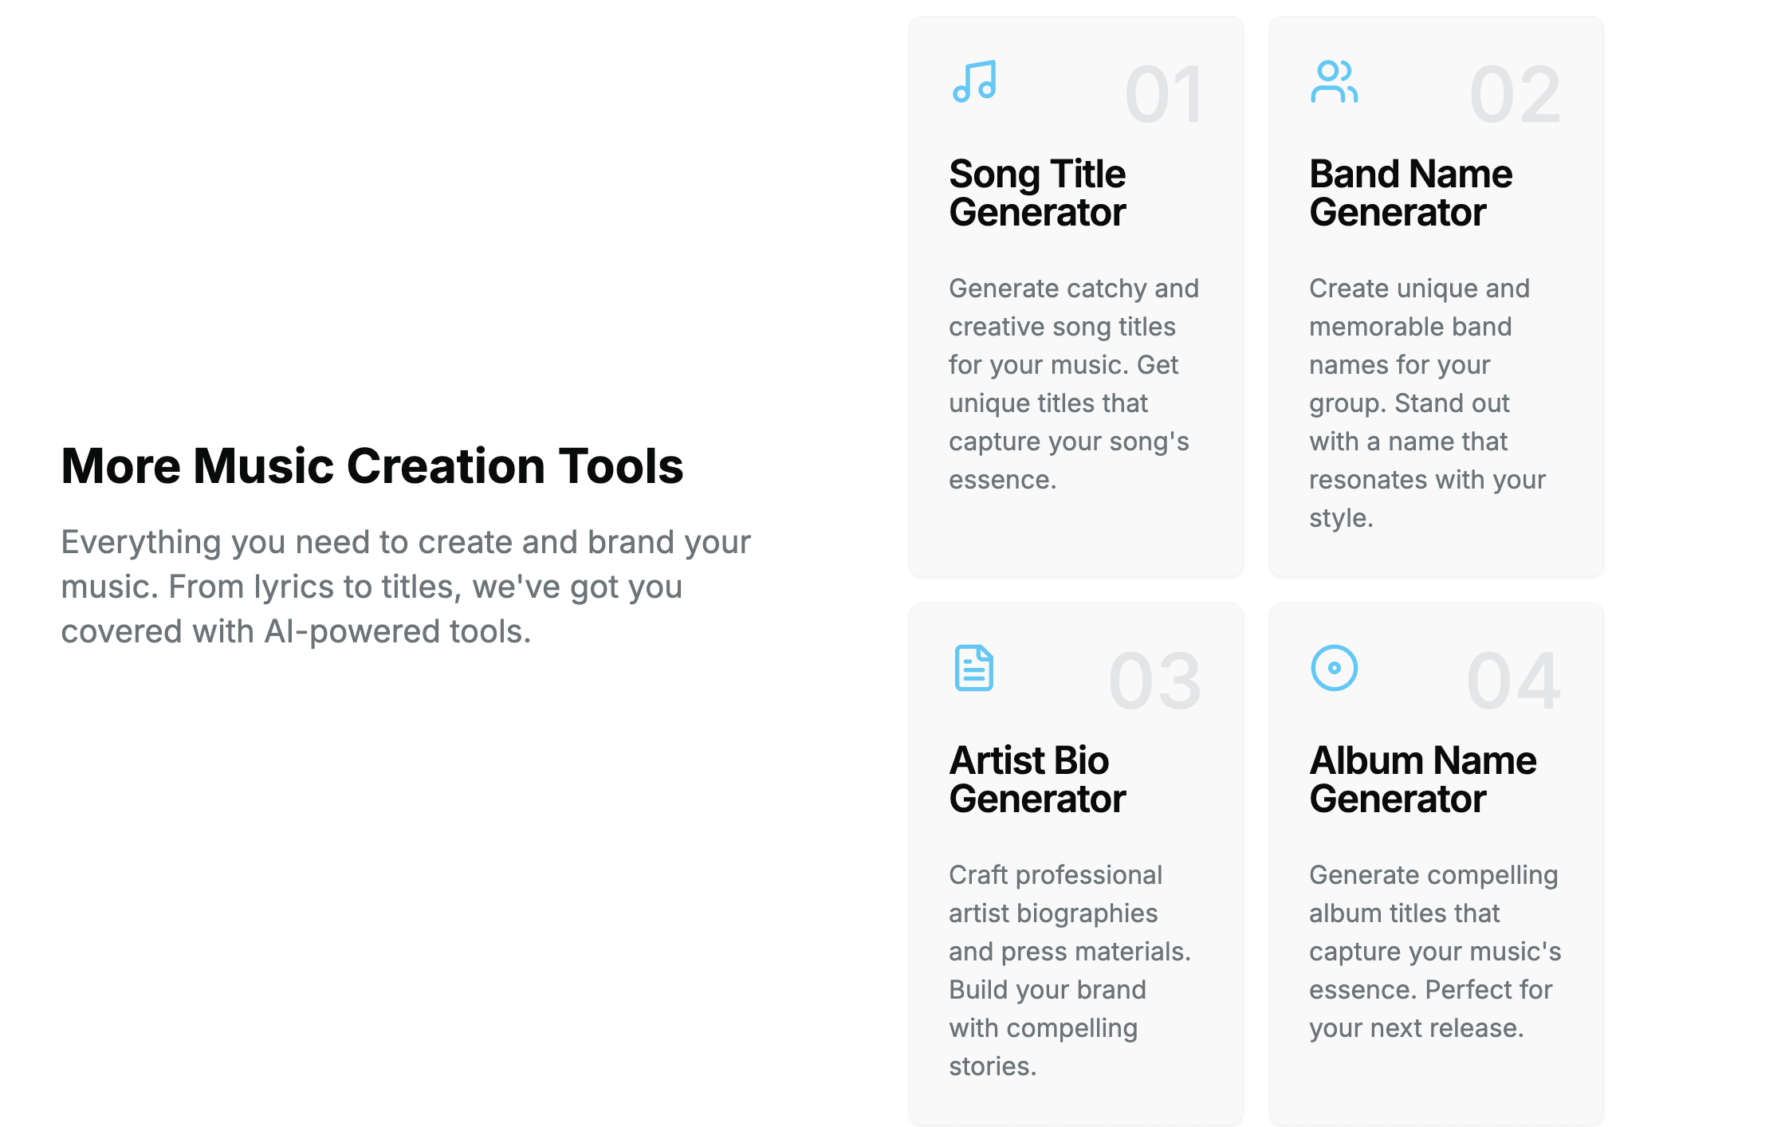The width and height of the screenshot is (1781, 1127).
Task: Go to the Album Name Generator title
Action: (x=1422, y=779)
